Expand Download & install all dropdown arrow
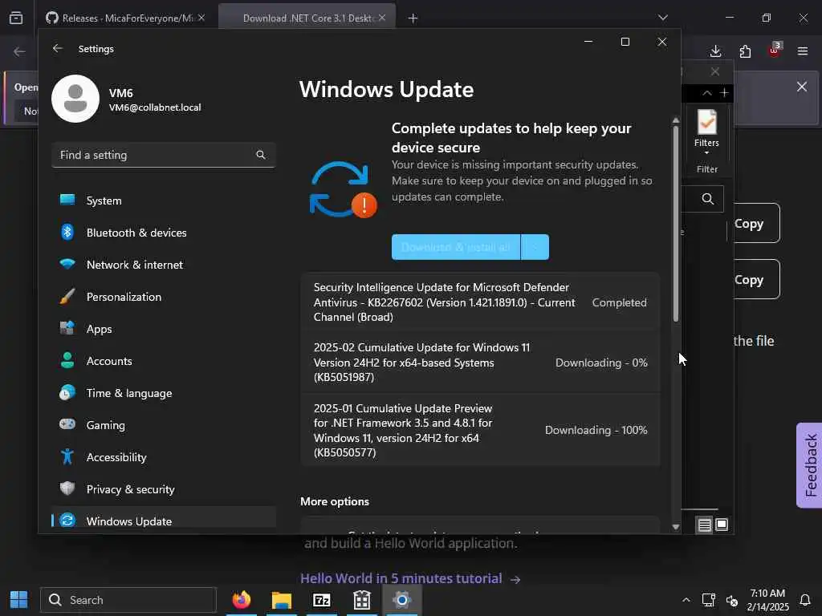Screen dimensions: 822x616 pyautogui.click(x=535, y=247)
